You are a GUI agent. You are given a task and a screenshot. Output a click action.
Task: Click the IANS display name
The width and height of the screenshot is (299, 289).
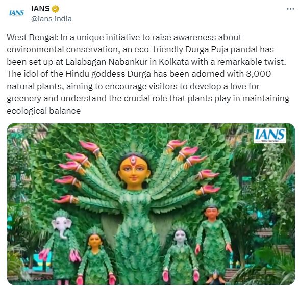tap(40, 9)
